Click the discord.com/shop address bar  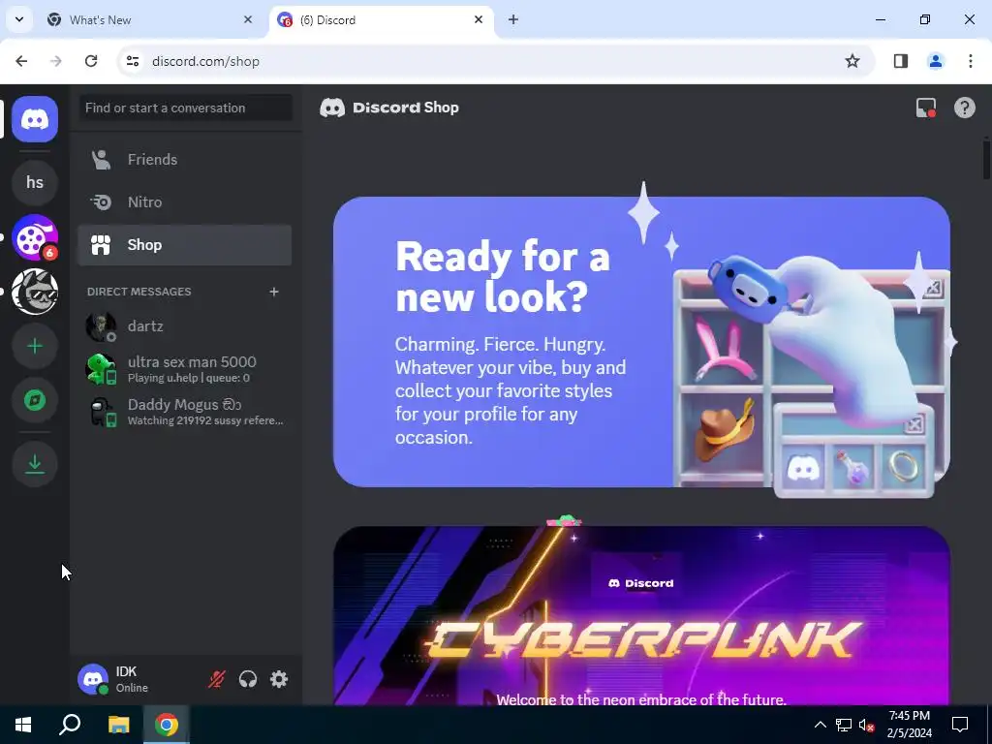pos(497,61)
